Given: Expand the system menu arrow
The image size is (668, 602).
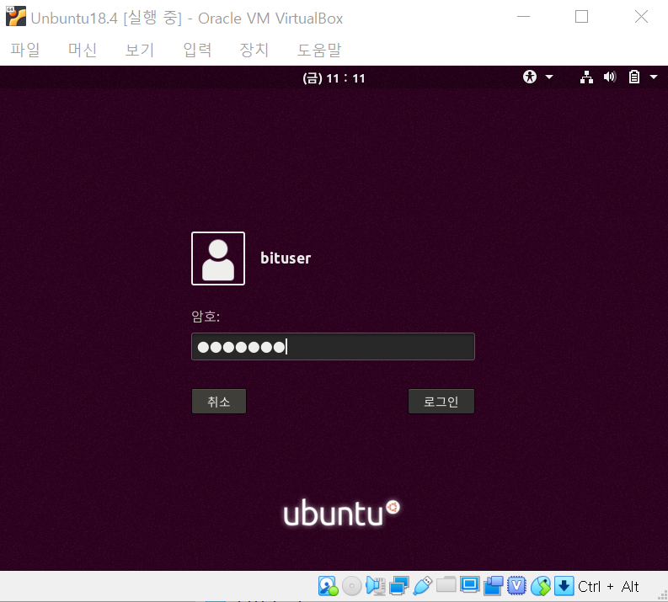Looking at the screenshot, I should tap(654, 77).
